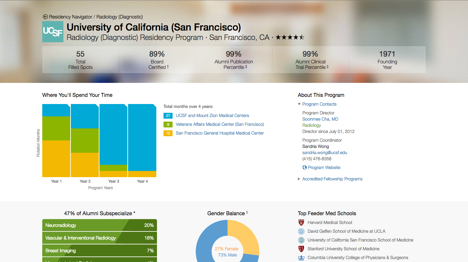Click the 27% Female label in chart
This screenshot has height=262, width=468.
[227, 249]
